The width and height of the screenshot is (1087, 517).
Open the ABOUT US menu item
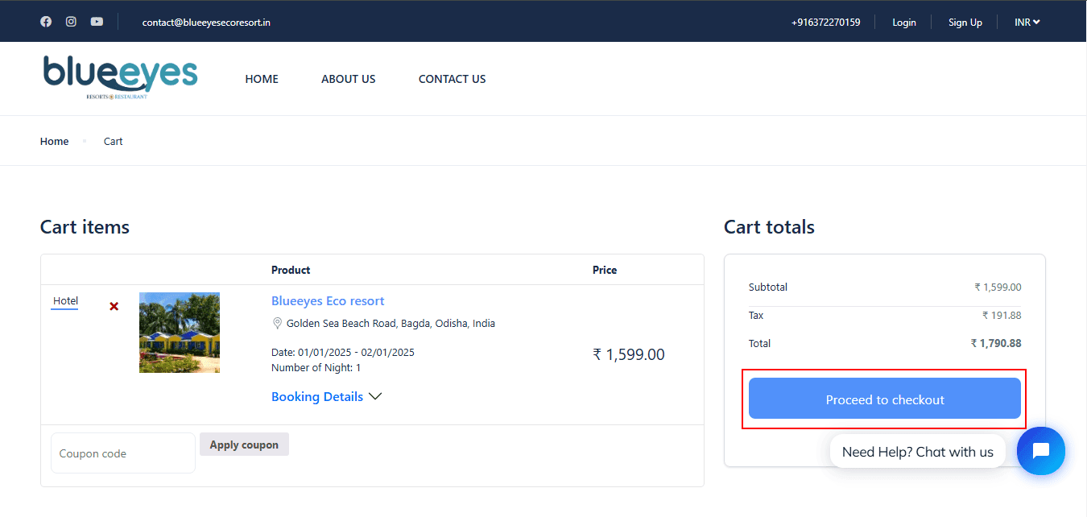point(348,79)
